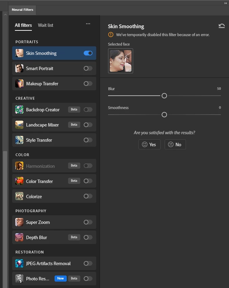Select the JPEG Artifacts Removal label
Viewport: 229px width, 288px height.
48,263
